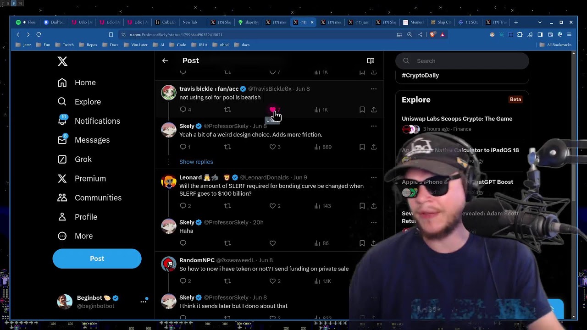The image size is (587, 330).
Task: Open Uniswap Labs Scoops Crypto story
Action: 457,119
